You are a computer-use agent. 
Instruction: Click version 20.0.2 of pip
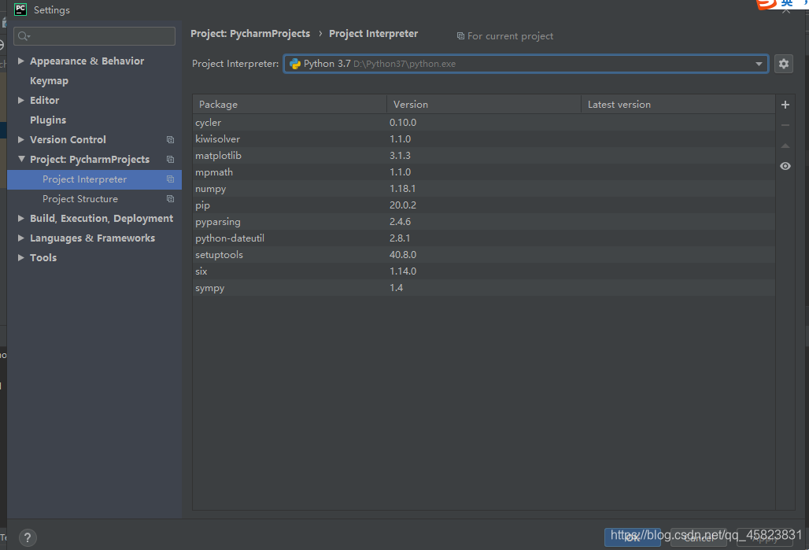[403, 205]
